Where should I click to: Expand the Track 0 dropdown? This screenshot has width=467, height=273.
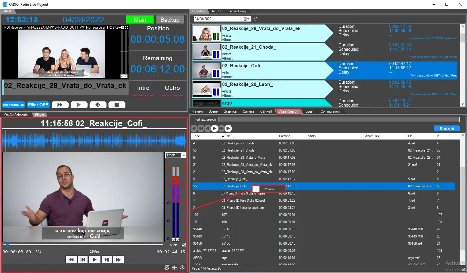[184, 155]
